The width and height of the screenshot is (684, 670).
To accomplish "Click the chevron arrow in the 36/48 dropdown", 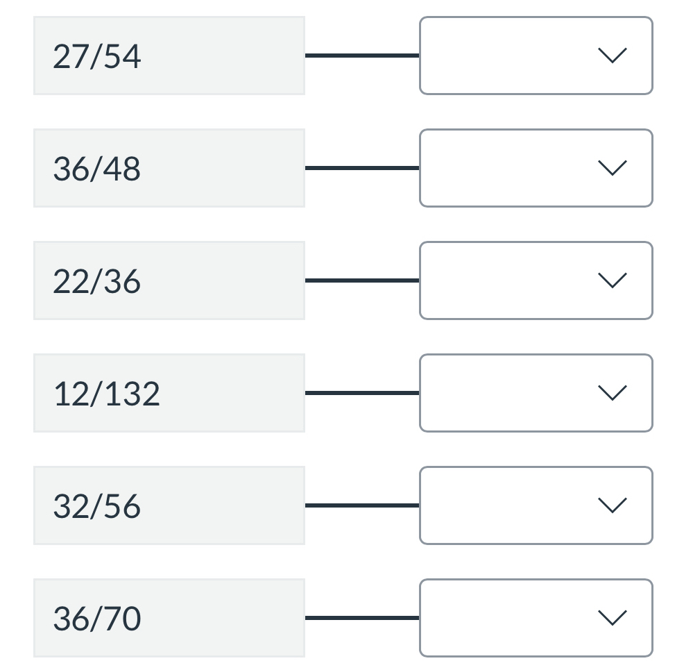I will pyautogui.click(x=613, y=168).
